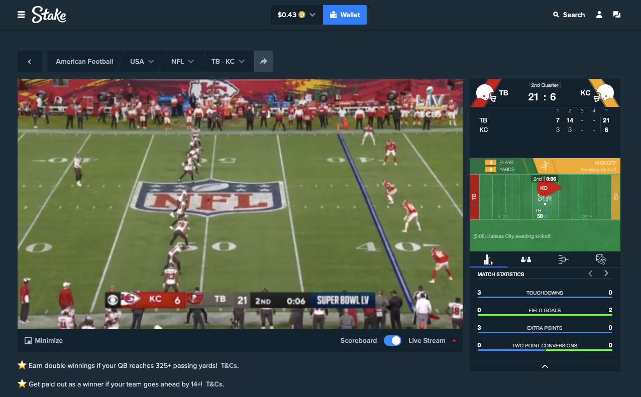641x397 pixels.
Task: Expand the TB - KC match dropdown
Action: click(228, 61)
